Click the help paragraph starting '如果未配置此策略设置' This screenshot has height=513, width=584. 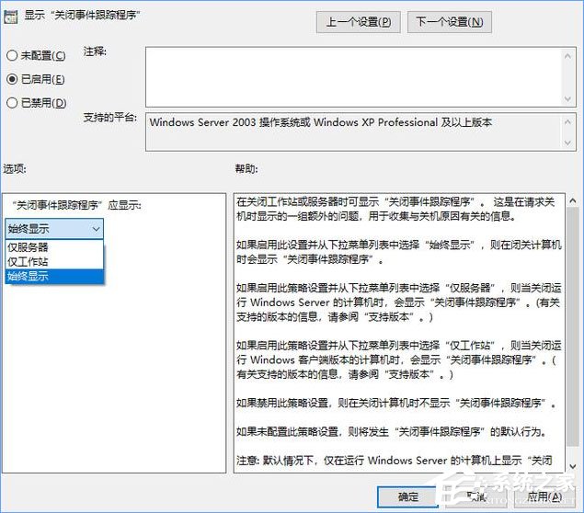tap(392, 431)
